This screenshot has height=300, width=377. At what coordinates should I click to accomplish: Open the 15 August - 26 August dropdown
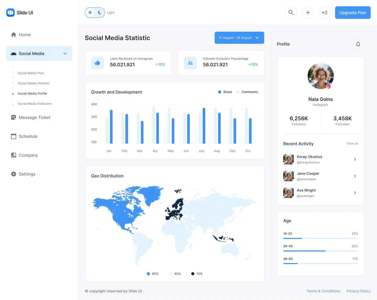point(239,38)
